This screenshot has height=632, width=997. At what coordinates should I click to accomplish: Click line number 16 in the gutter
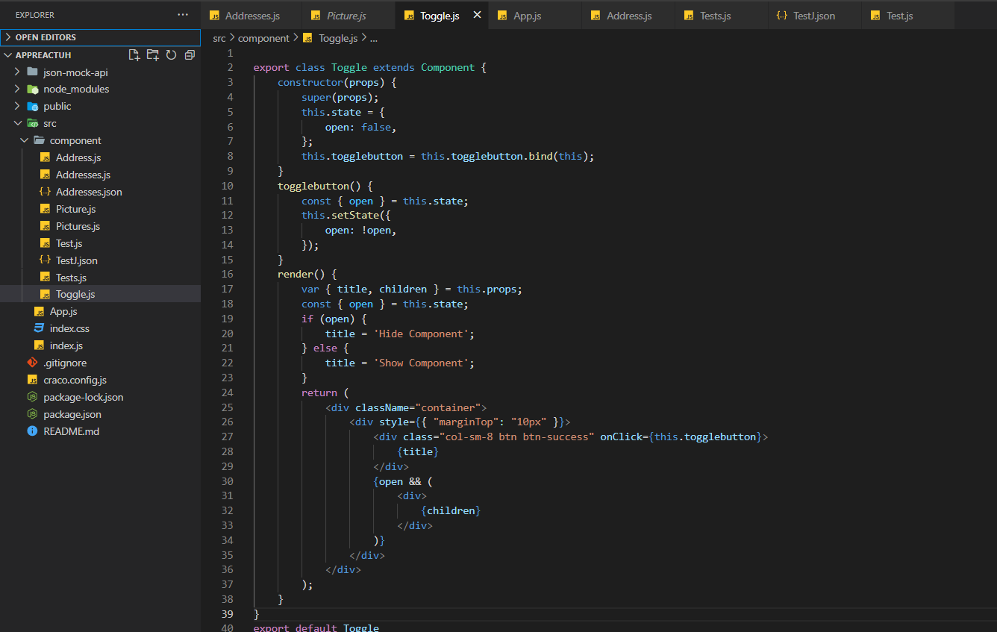(x=227, y=275)
